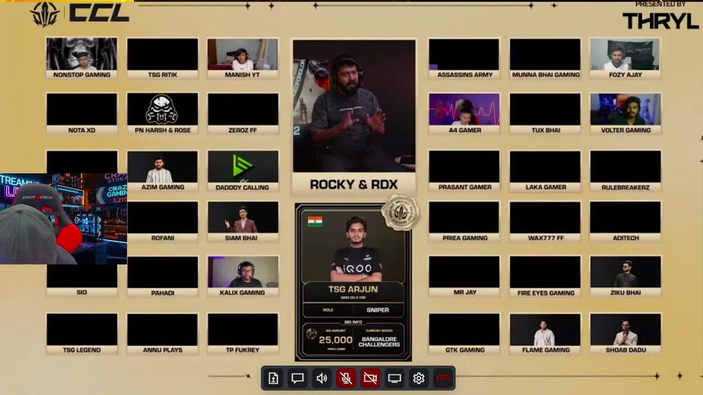Select the MR JAY video tile
The image size is (703, 395).
point(465,276)
